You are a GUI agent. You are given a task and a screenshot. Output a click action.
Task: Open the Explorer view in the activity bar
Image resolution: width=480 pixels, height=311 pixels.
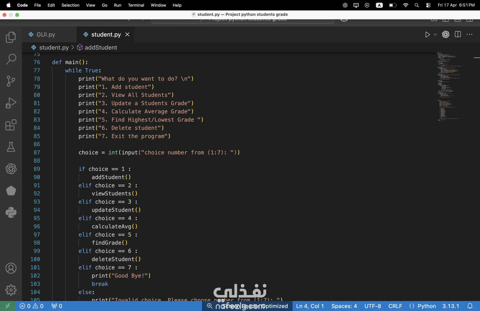pos(11,37)
